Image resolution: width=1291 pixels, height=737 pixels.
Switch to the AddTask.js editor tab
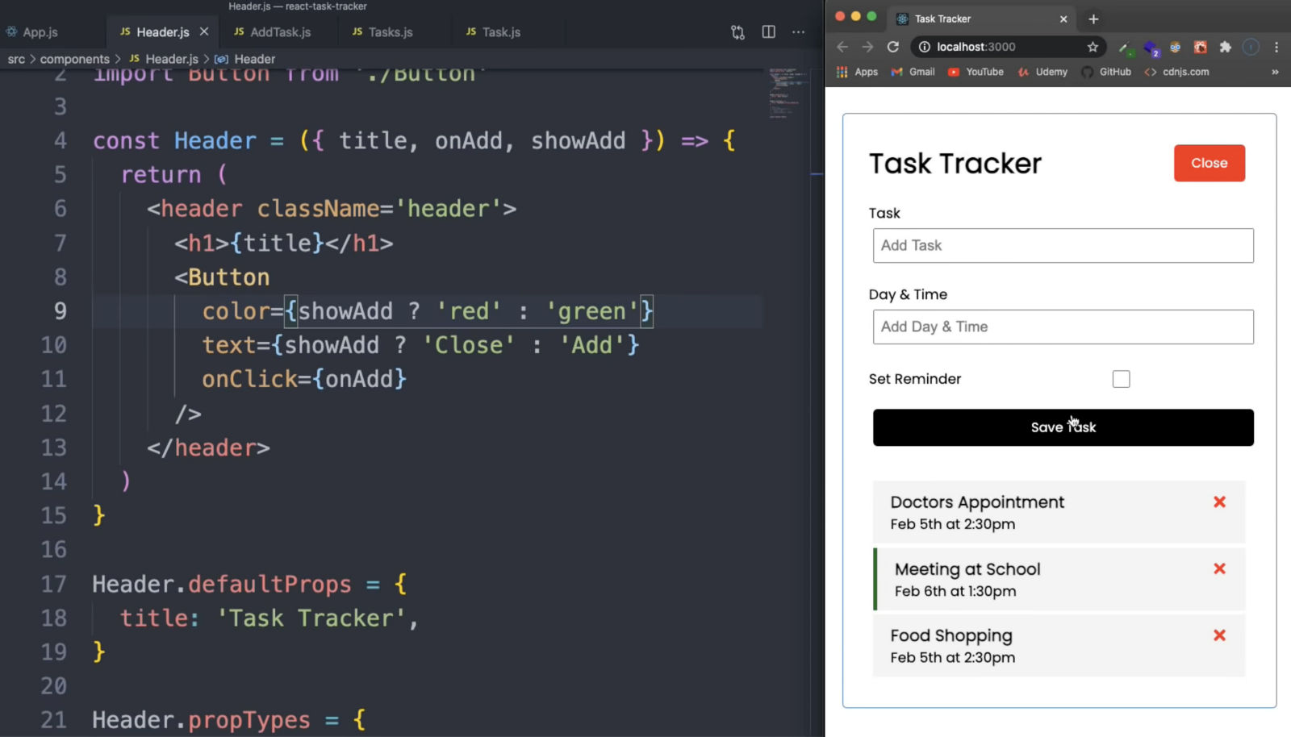tap(272, 32)
